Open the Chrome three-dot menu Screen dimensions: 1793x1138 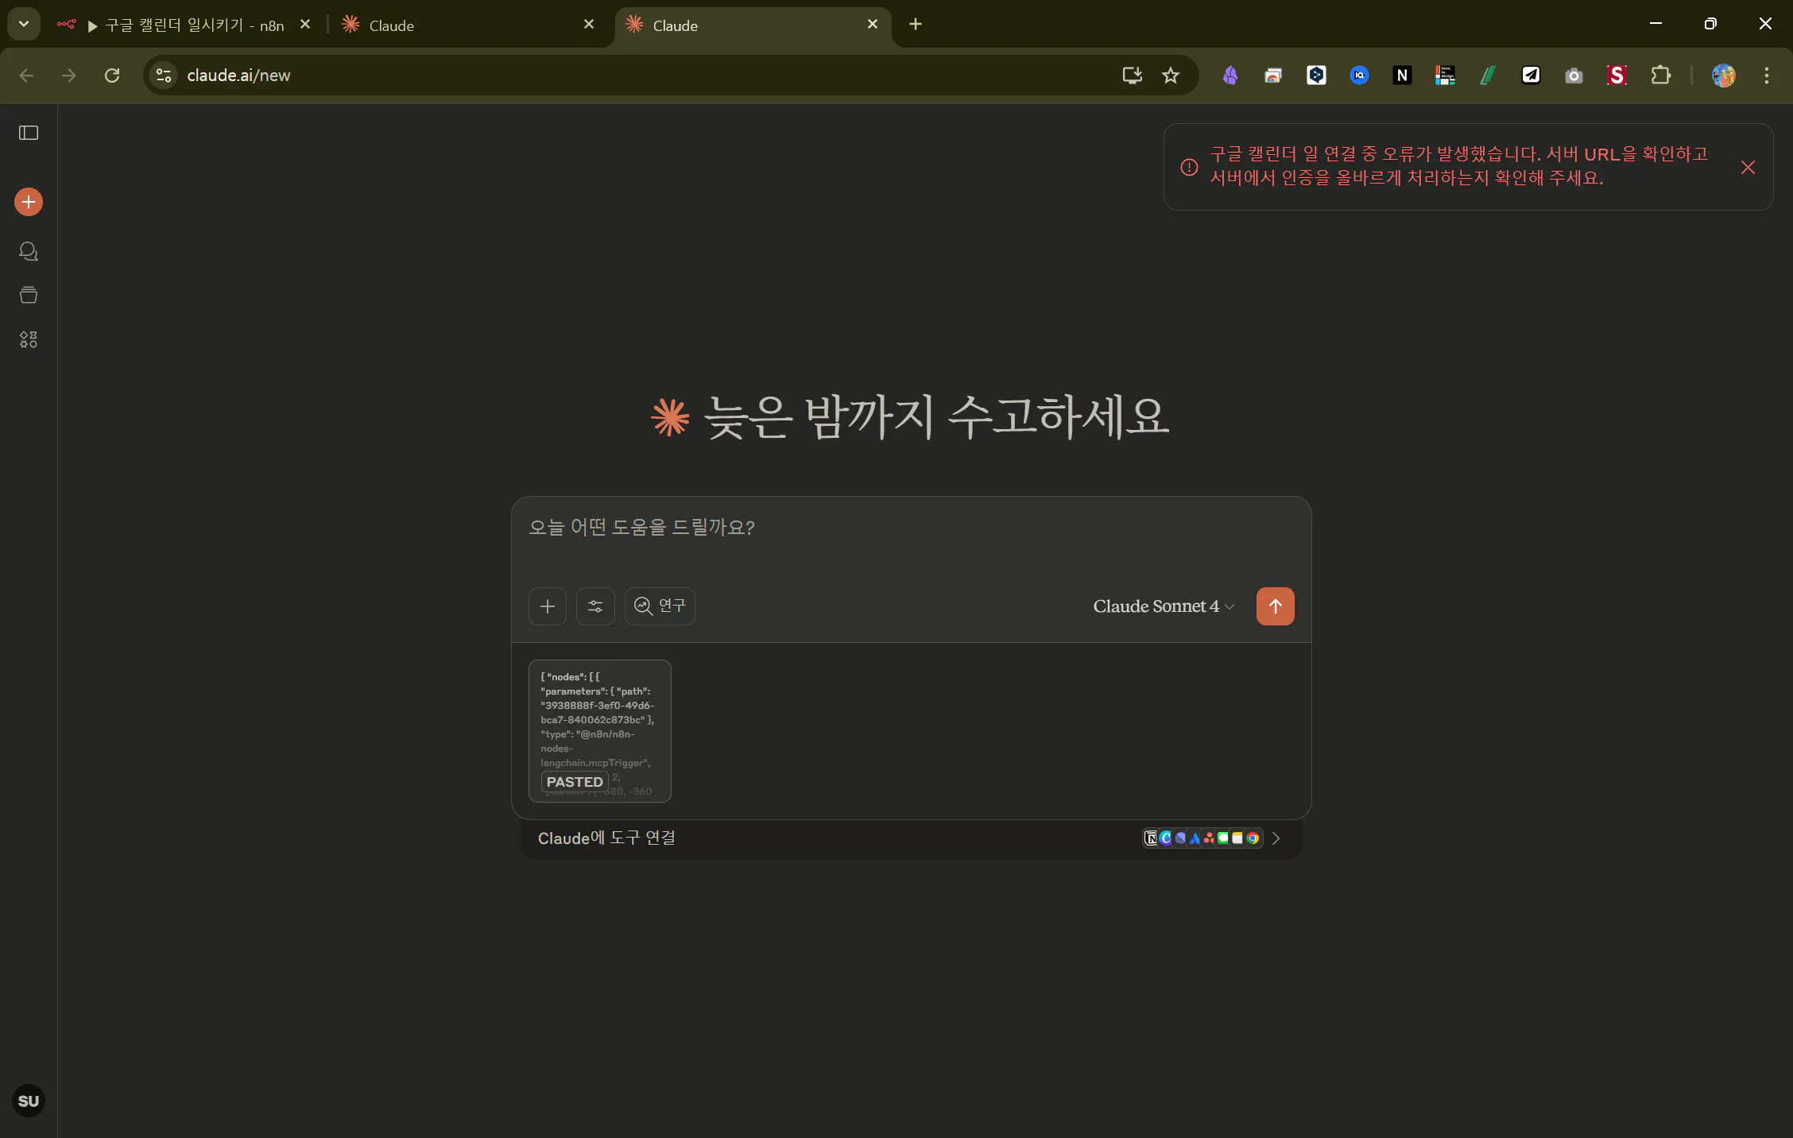click(x=1767, y=75)
